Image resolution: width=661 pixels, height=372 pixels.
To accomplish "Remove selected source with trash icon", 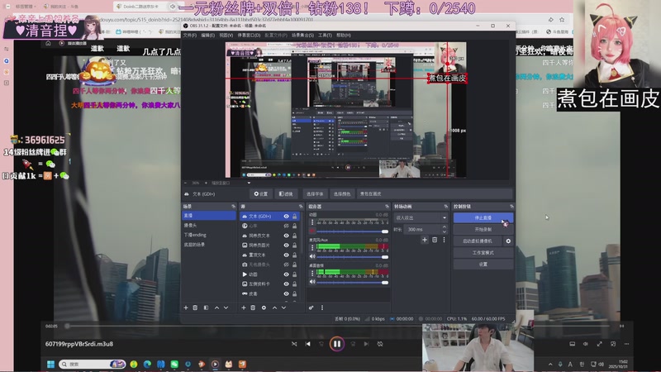I will pos(253,308).
